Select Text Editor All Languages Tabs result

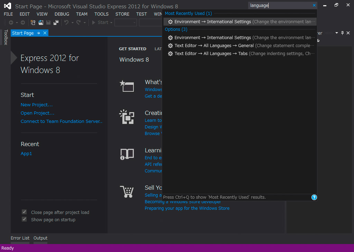[x=240, y=54]
